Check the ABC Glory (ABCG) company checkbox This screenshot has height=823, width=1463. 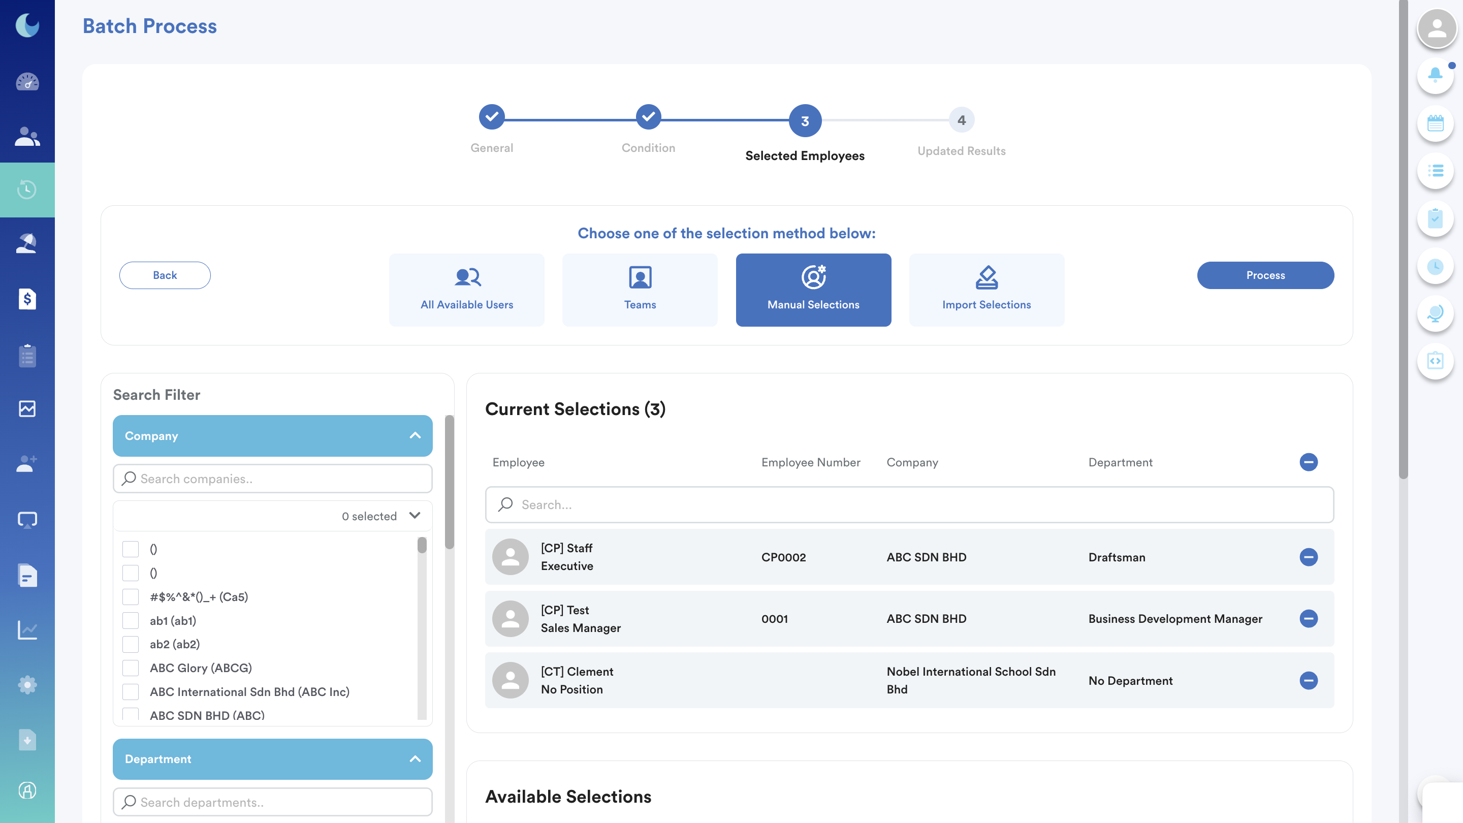tap(131, 668)
